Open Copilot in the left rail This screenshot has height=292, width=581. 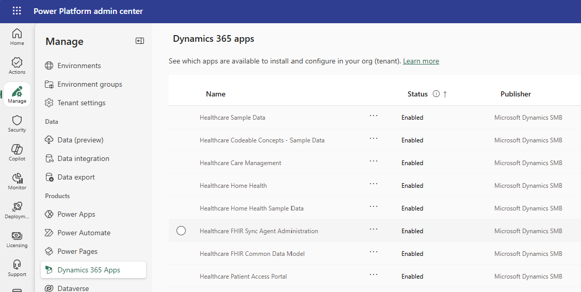[17, 152]
